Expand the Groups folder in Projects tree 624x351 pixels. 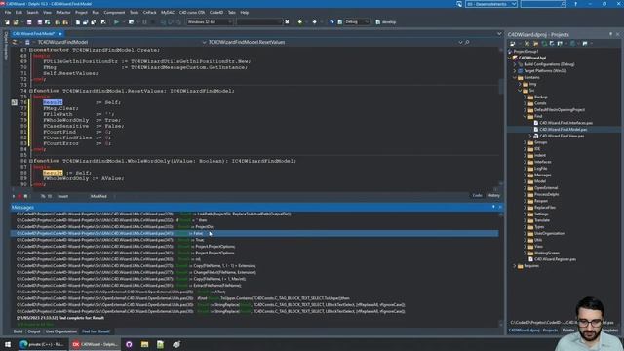526,142
